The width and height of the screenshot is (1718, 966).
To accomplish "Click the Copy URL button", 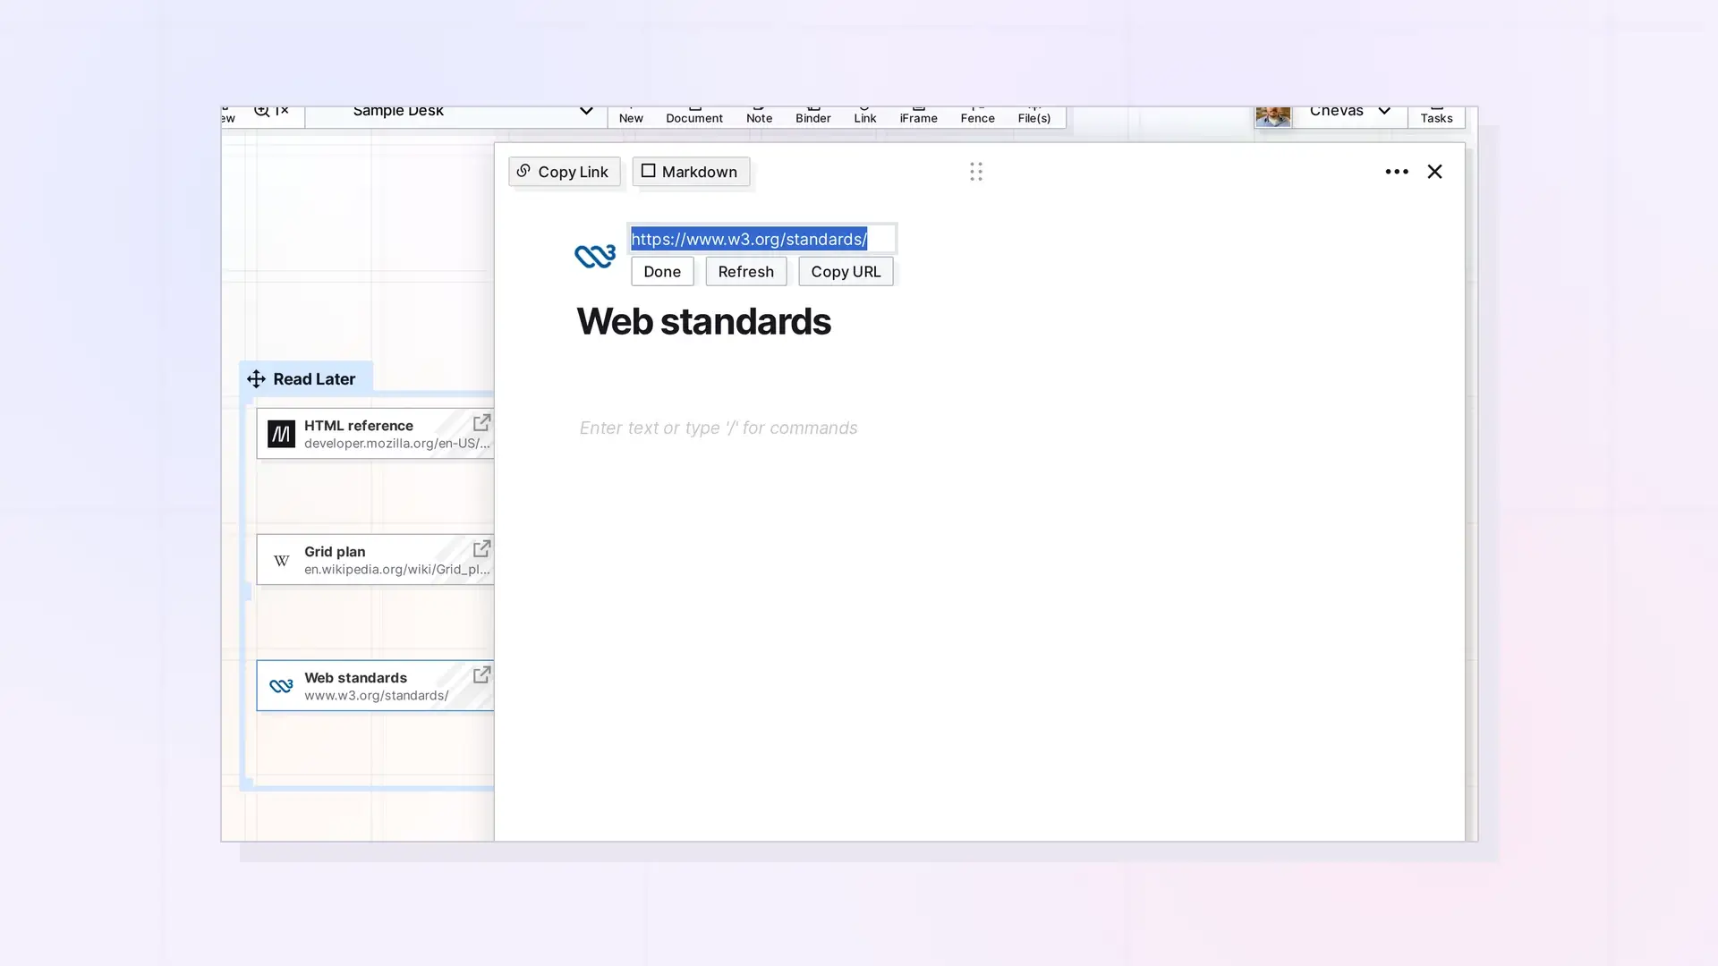I will tap(846, 272).
